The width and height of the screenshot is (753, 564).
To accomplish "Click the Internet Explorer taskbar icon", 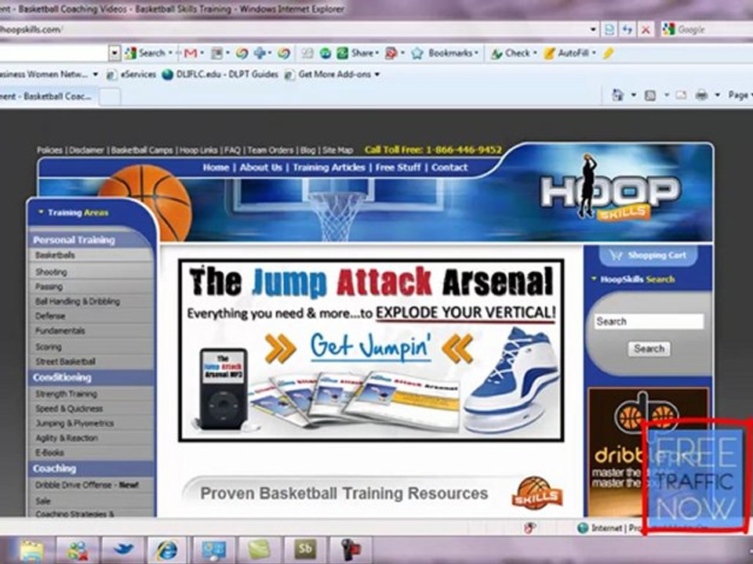I will [166, 550].
